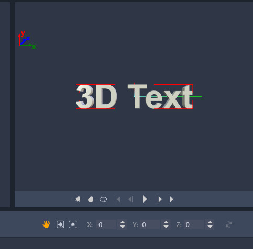Click the plain teapot render icon
The width and height of the screenshot is (253, 249).
(x=91, y=199)
